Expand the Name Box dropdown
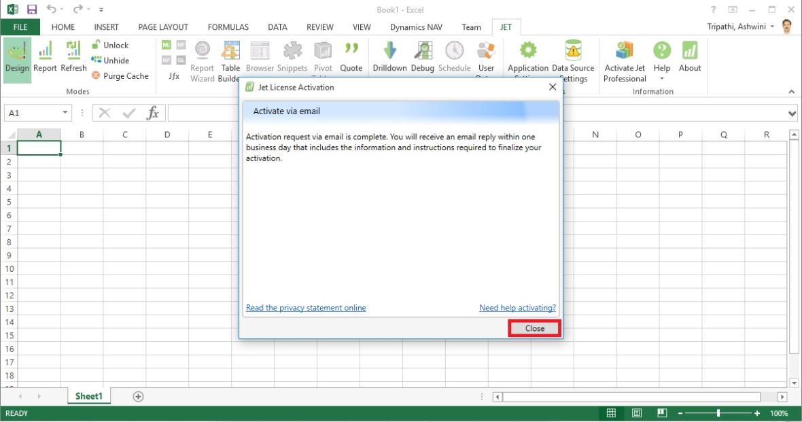The height and width of the screenshot is (422, 802). [66, 113]
